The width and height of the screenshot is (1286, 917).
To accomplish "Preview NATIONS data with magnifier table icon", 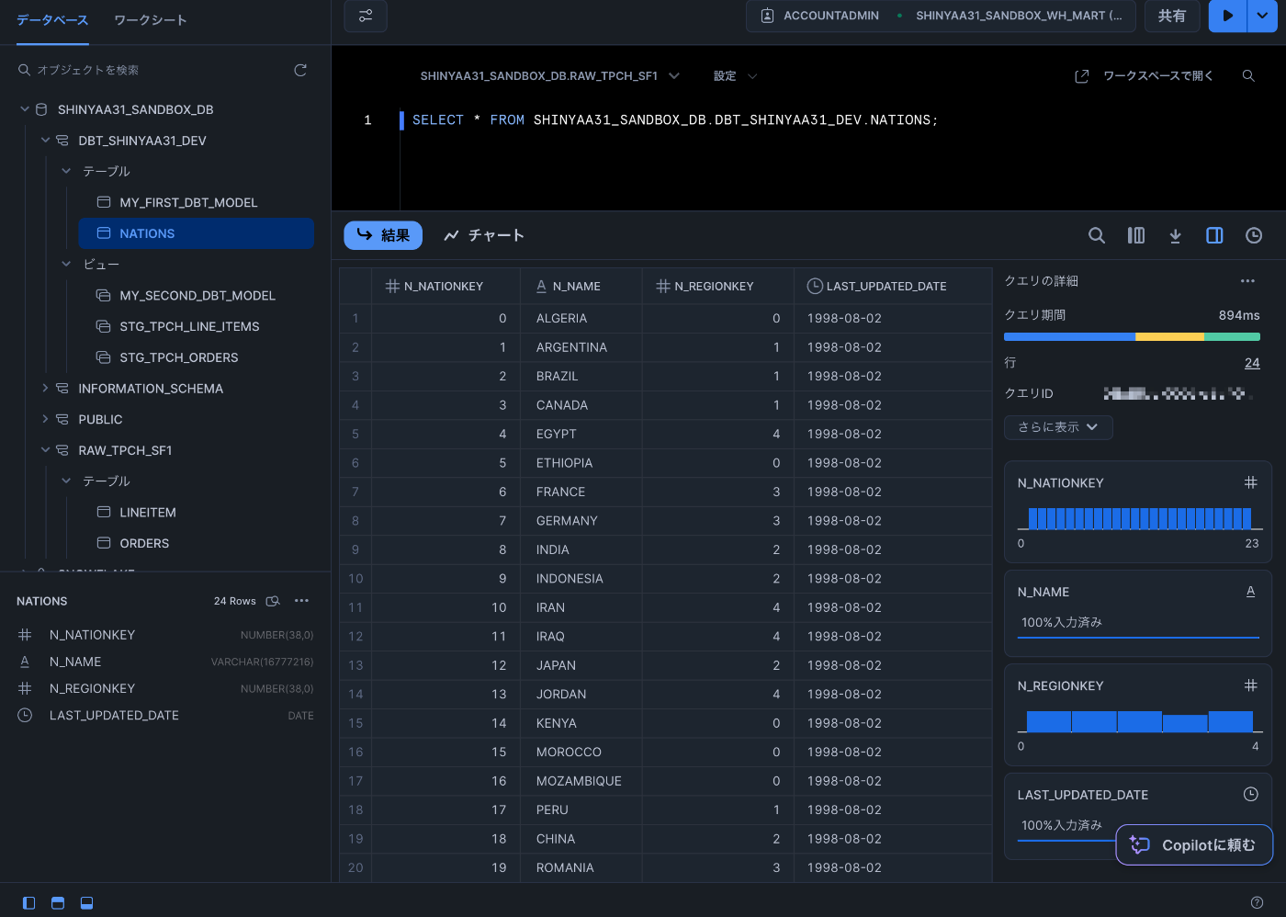I will click(x=273, y=601).
